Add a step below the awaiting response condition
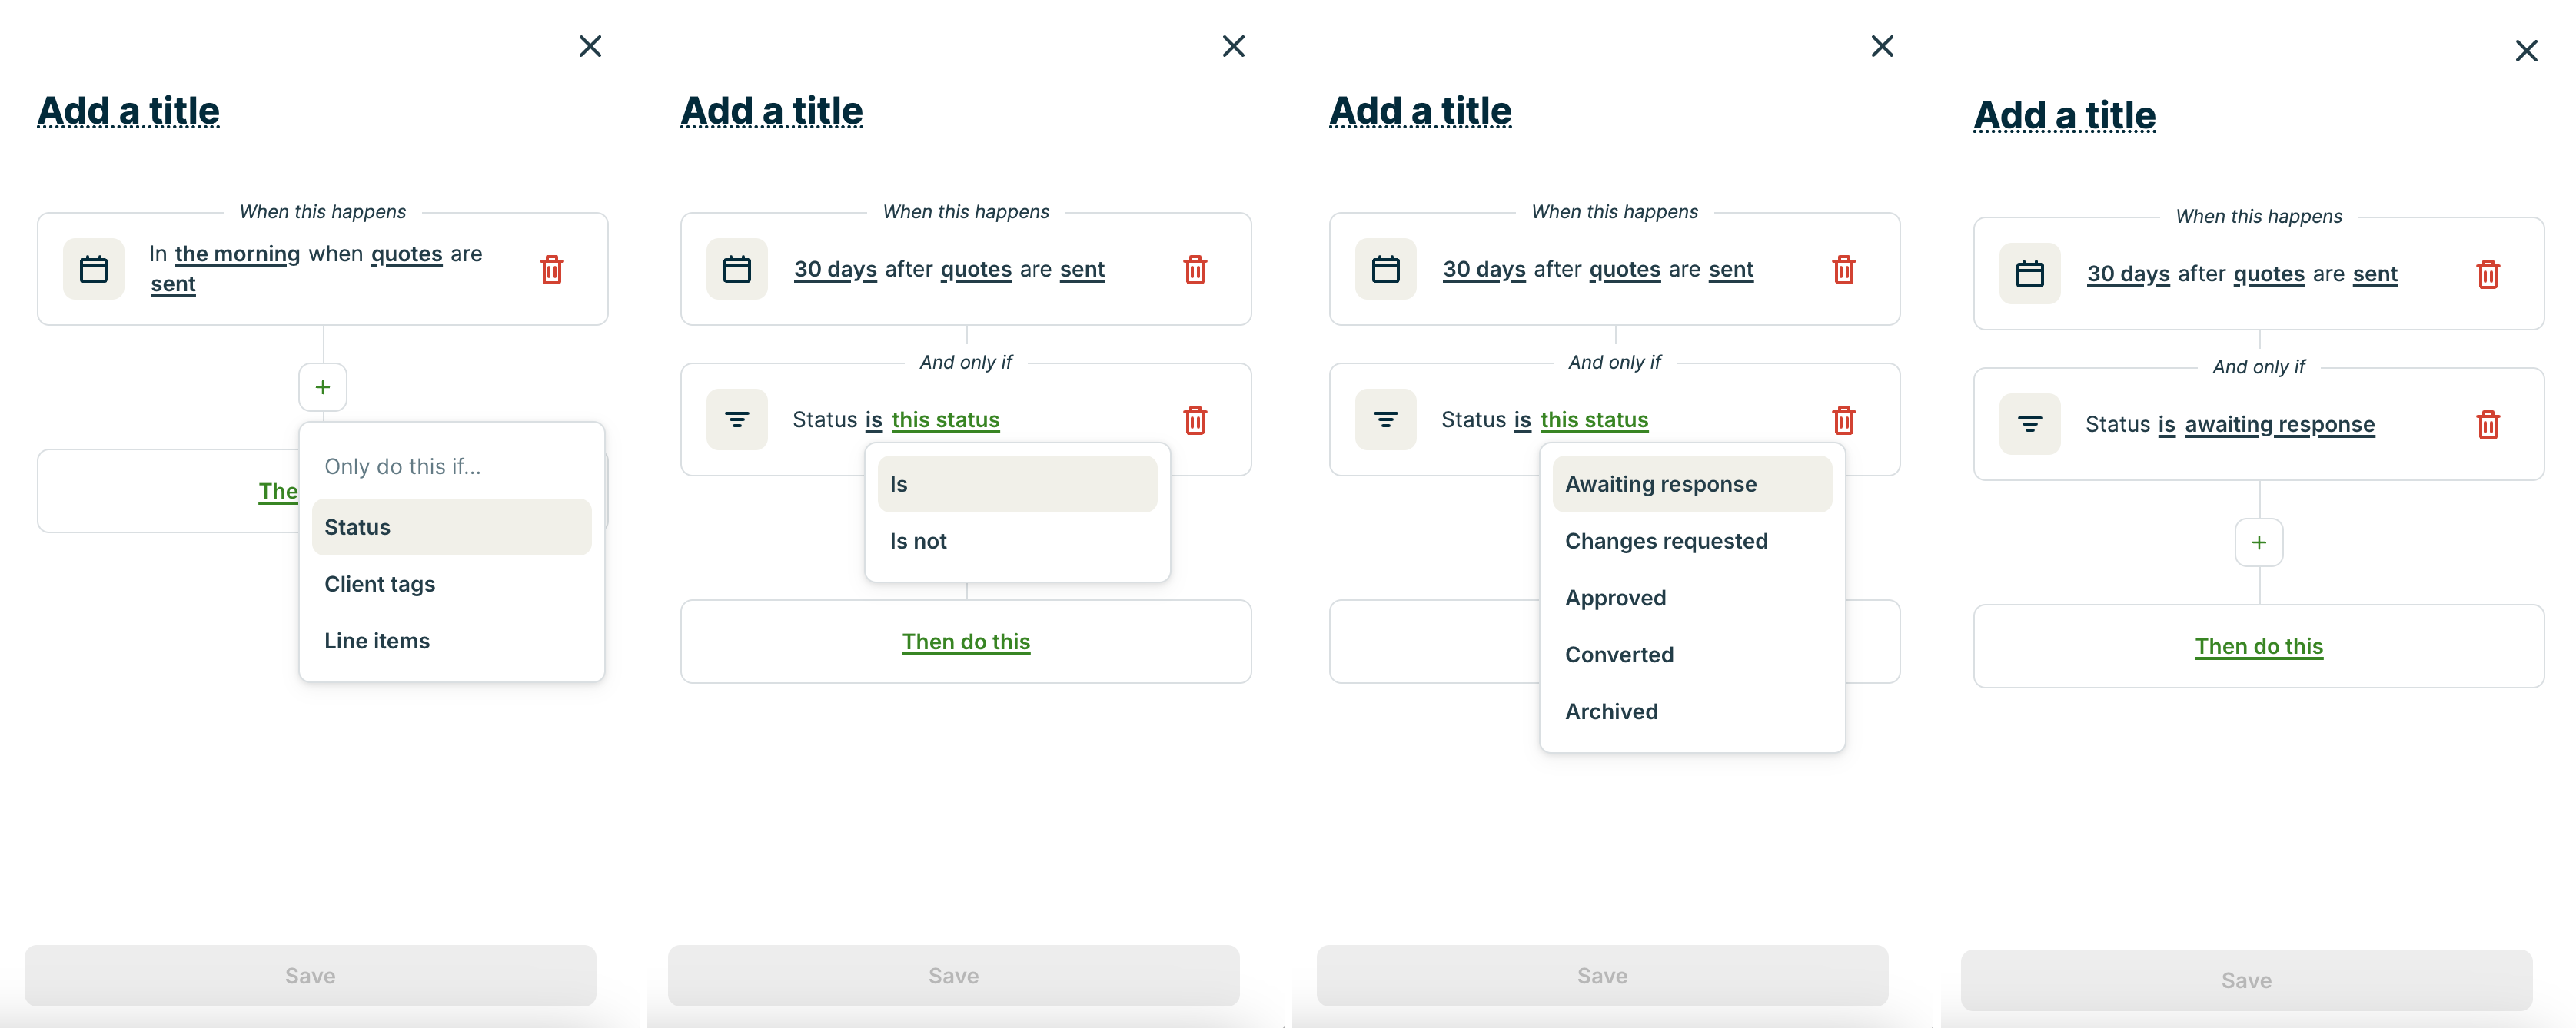2576x1028 pixels. [2258, 542]
